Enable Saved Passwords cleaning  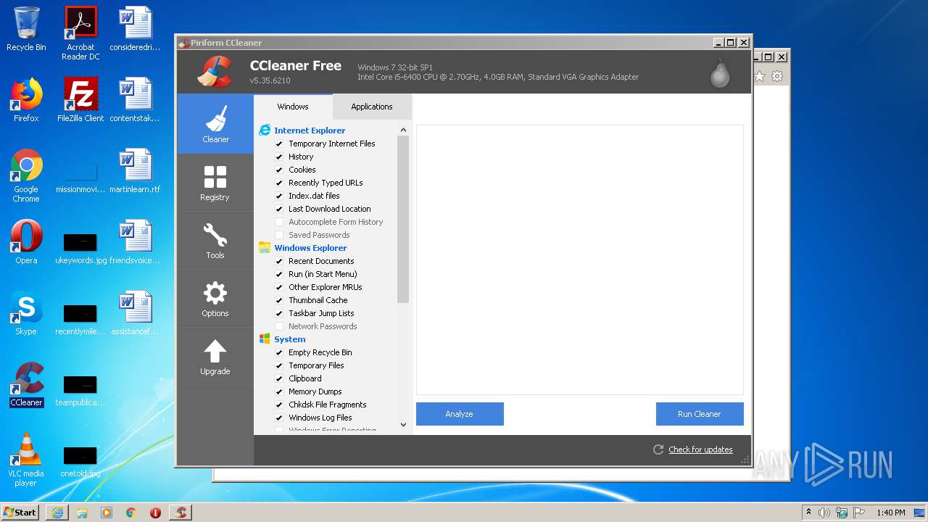pos(279,235)
